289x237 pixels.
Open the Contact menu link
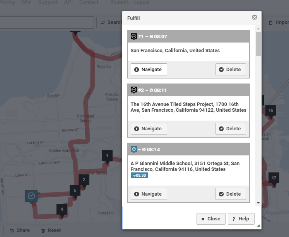click(89, 2)
